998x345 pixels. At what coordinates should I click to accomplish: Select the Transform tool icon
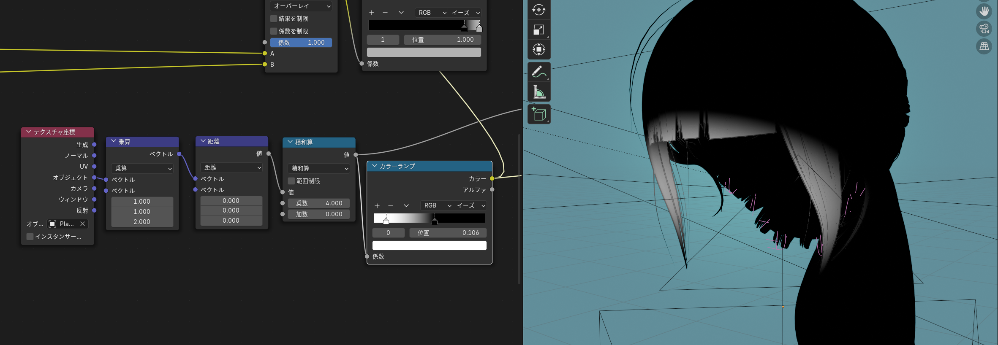539,49
